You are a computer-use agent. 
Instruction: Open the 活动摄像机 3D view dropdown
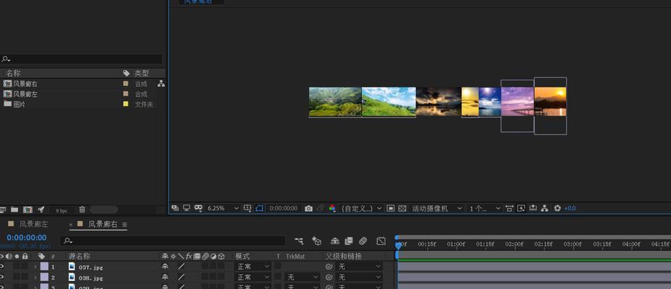click(436, 208)
